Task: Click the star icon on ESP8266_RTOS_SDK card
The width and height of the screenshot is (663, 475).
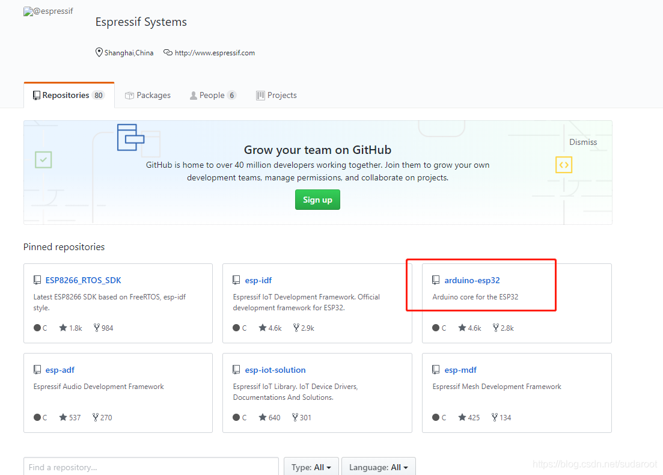Action: (x=63, y=327)
